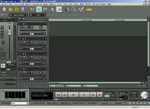Viewport: 150px width, 109px height.
Task: Open the Automation menu
Action: [x=37, y=4]
